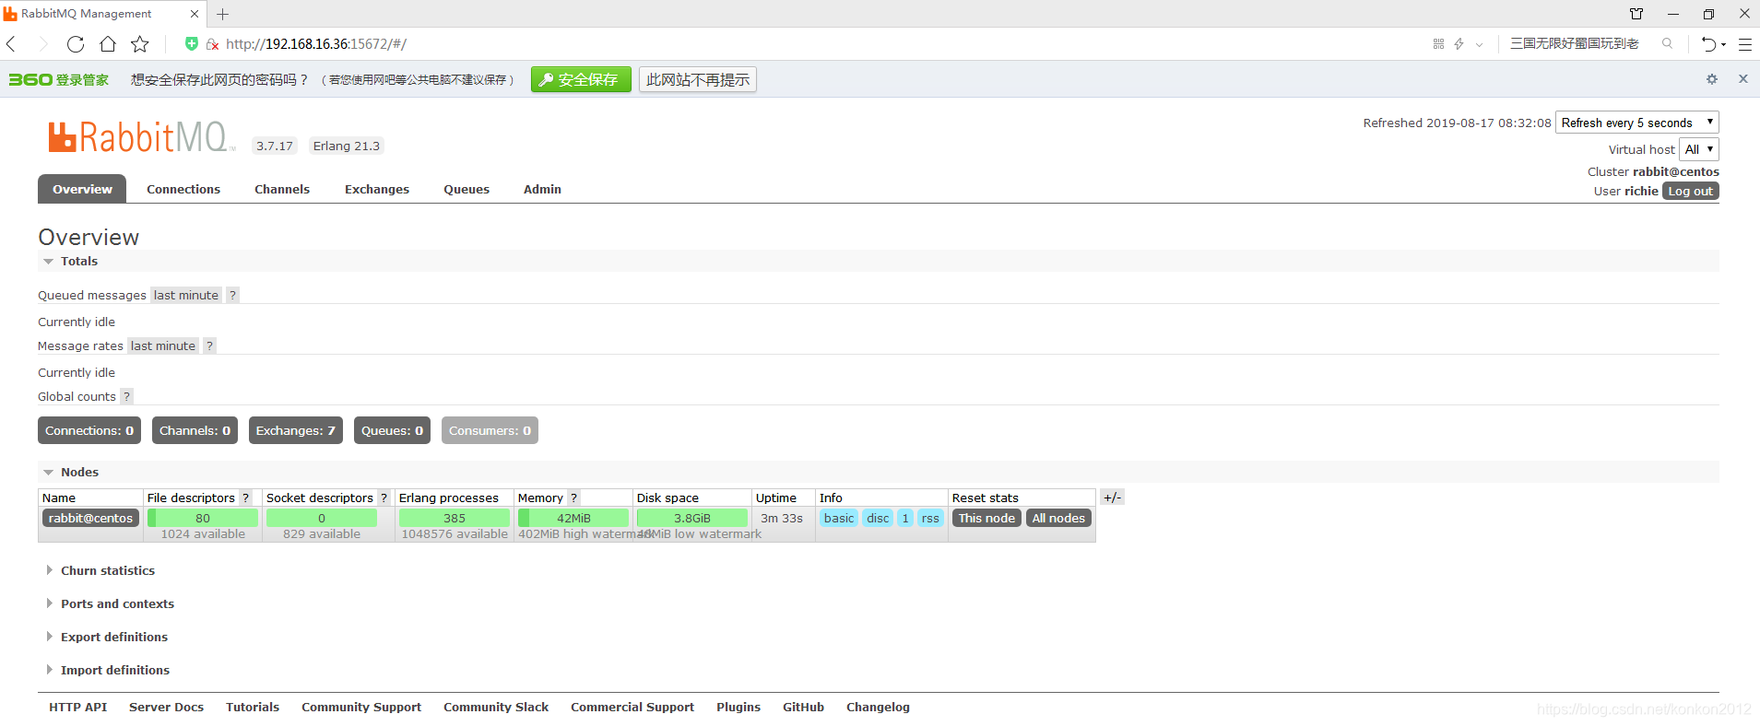Change Message rates last minute range
Viewport: 1760px width, 726px height.
163,345
